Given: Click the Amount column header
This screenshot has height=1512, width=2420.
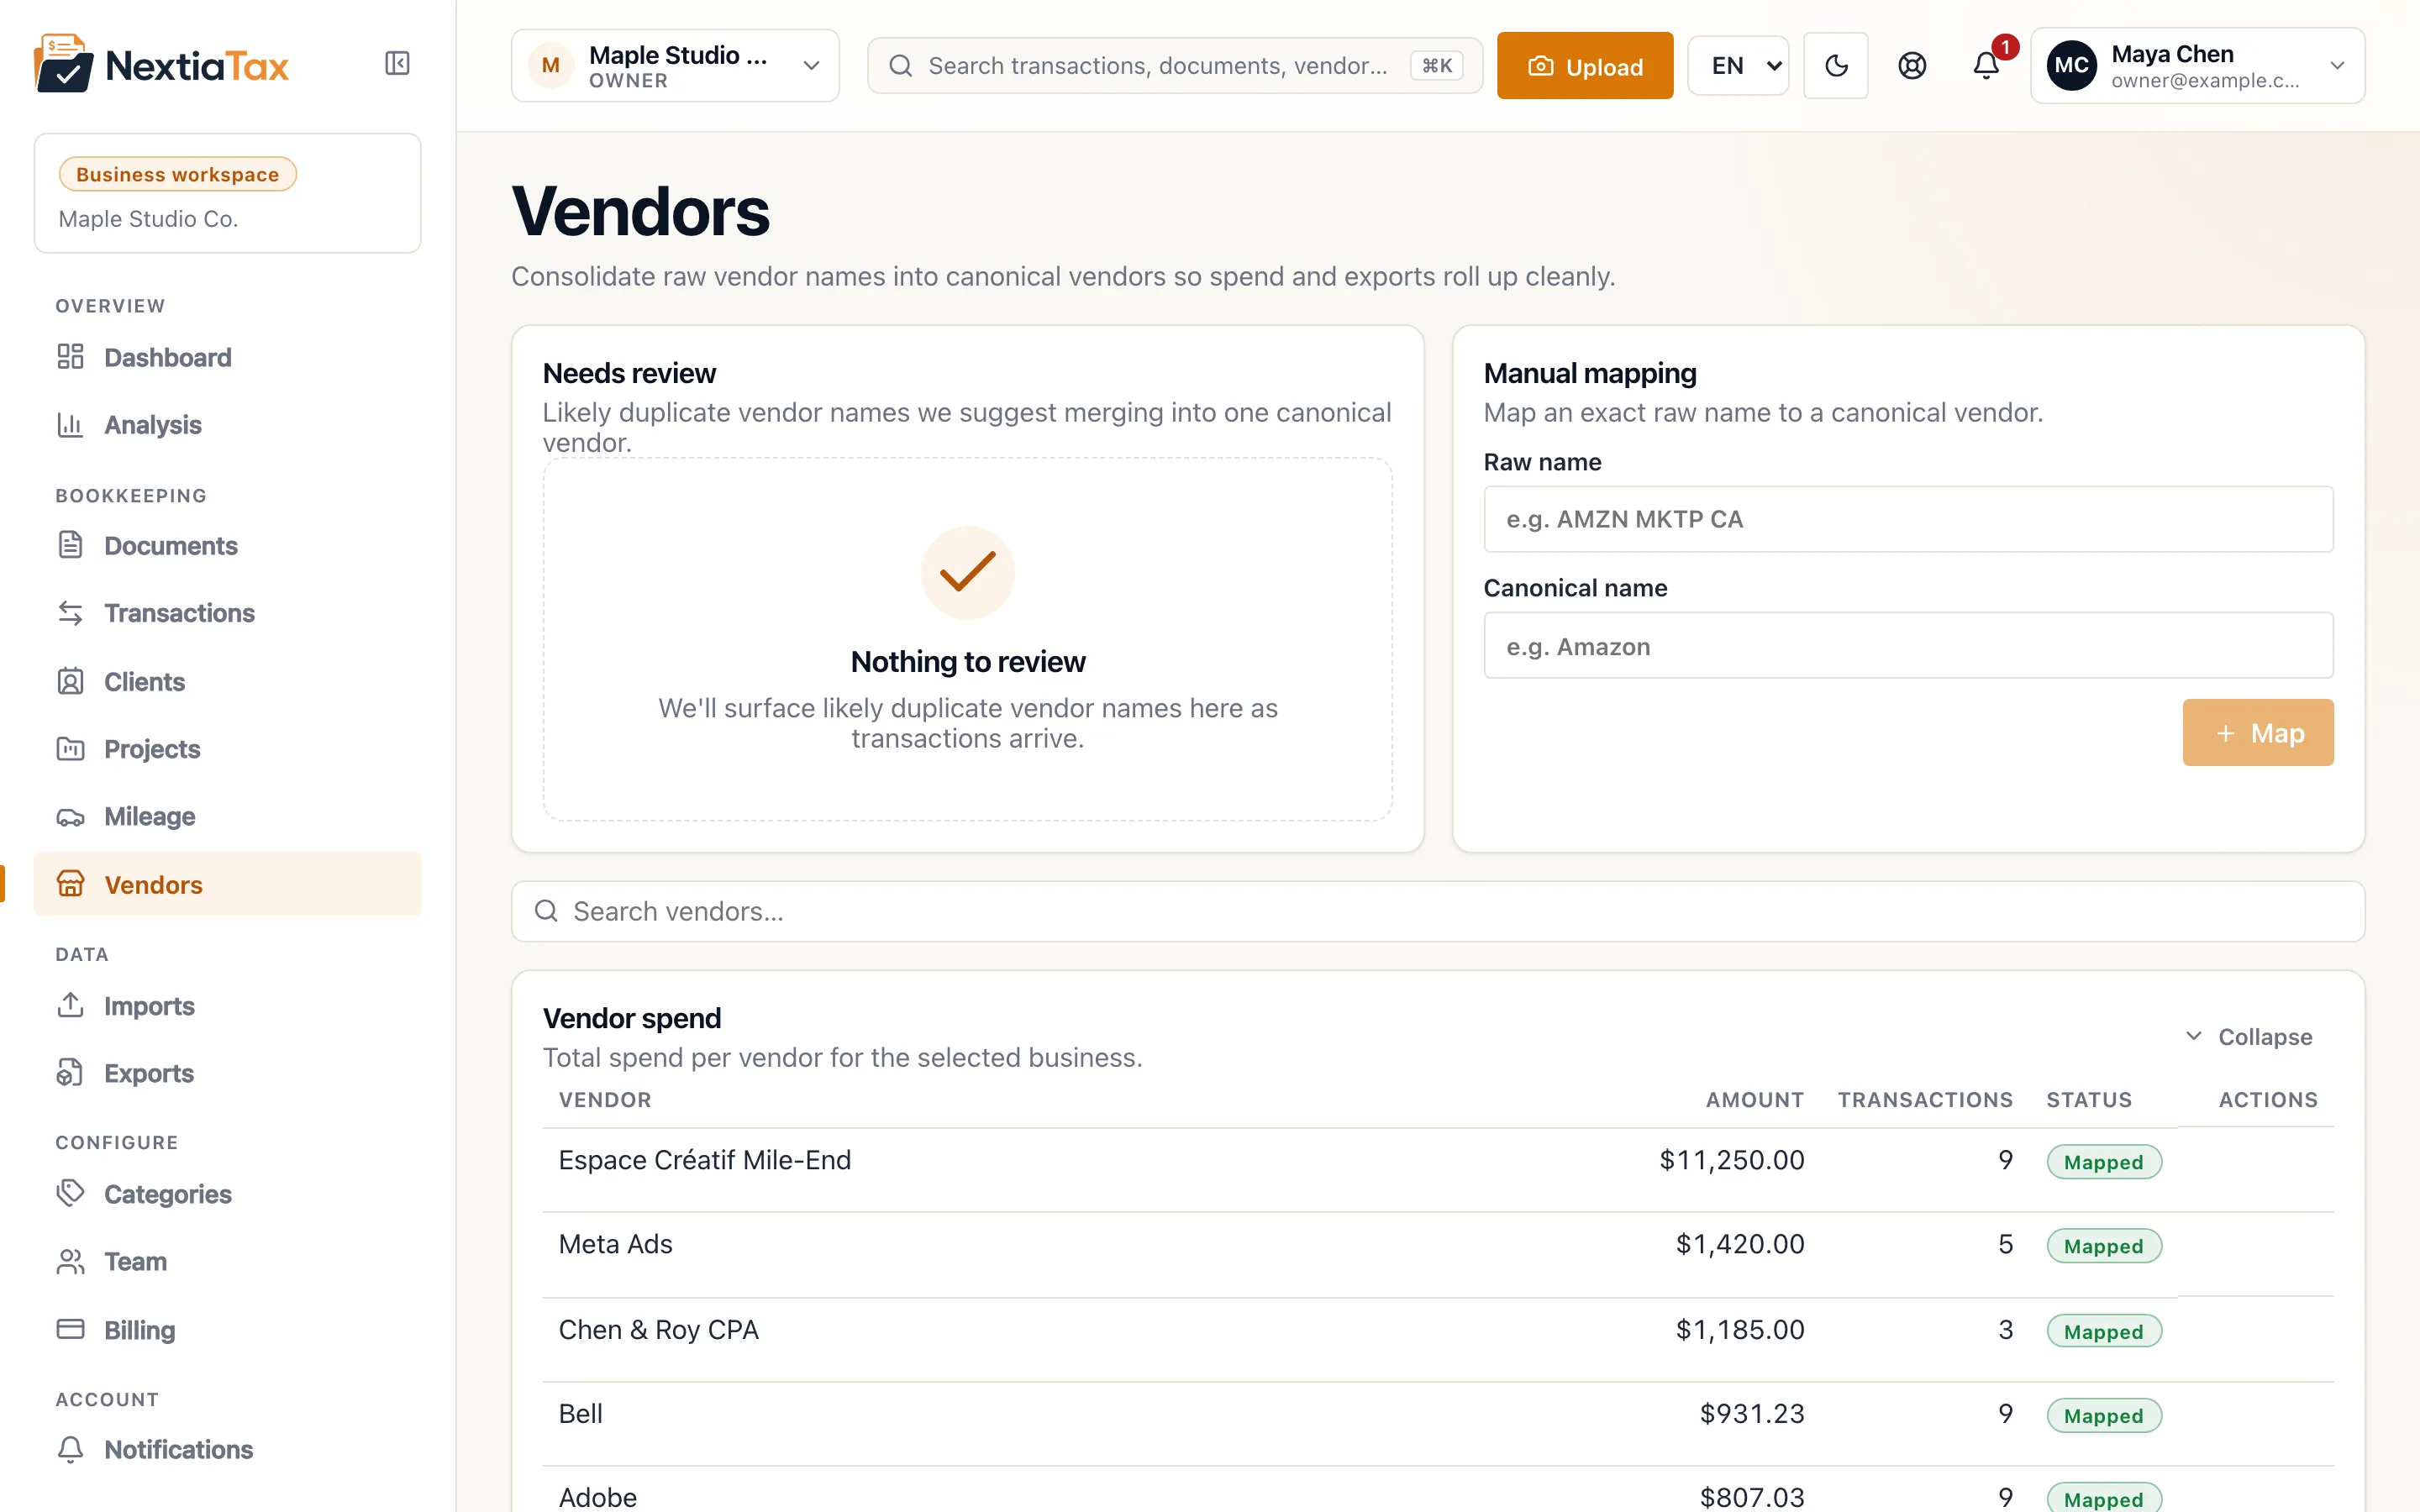Looking at the screenshot, I should click(x=1755, y=1100).
